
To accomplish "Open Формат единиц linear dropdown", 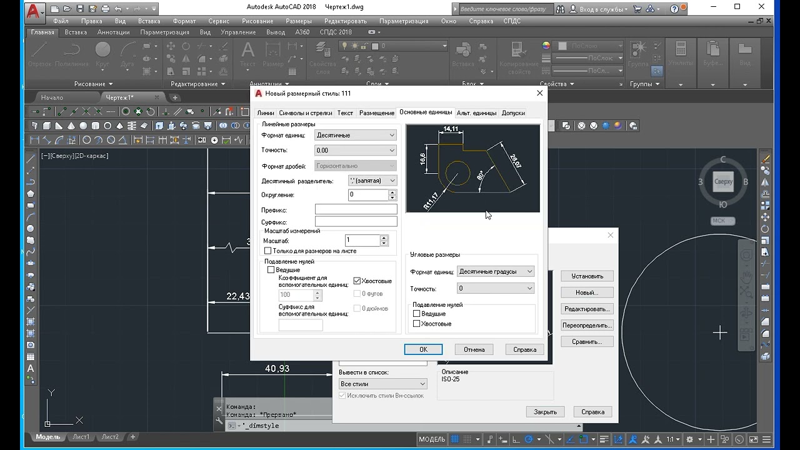I will (356, 135).
